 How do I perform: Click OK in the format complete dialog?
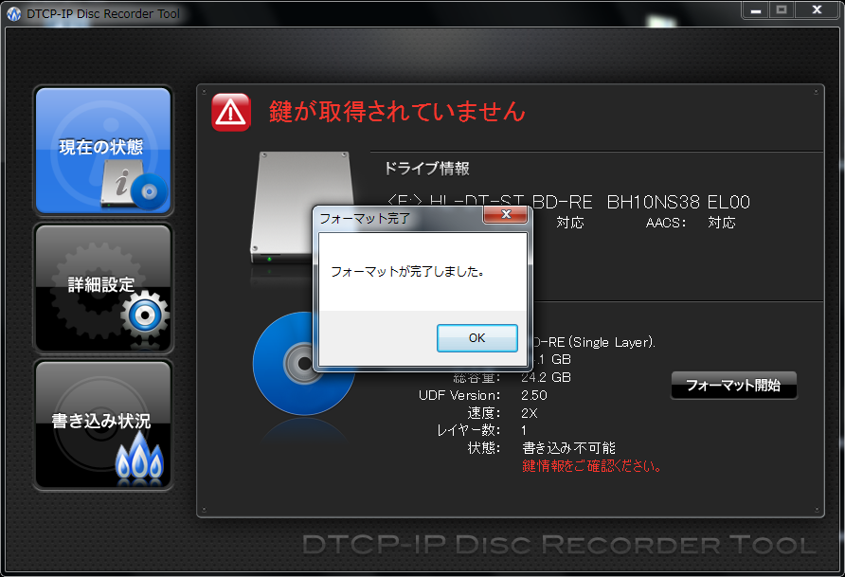[x=476, y=338]
